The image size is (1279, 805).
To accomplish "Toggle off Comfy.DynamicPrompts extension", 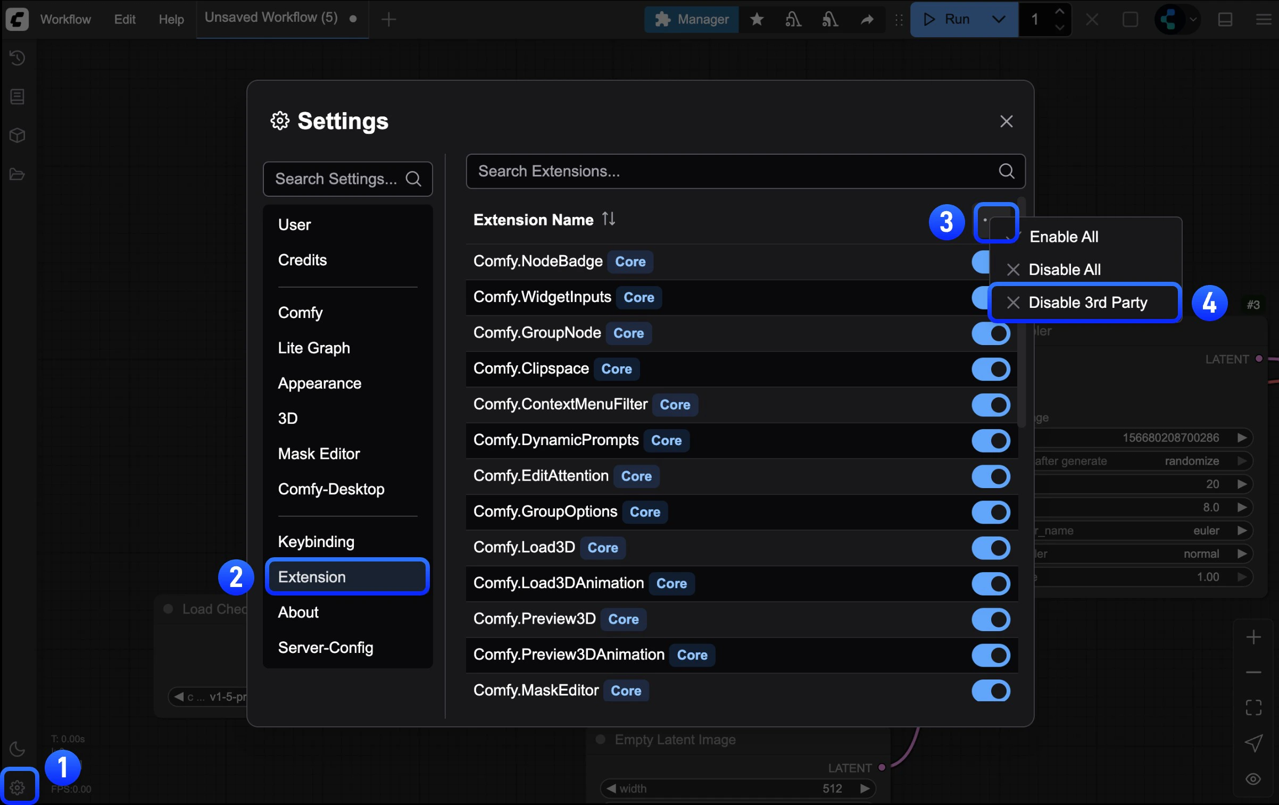I will (x=990, y=440).
